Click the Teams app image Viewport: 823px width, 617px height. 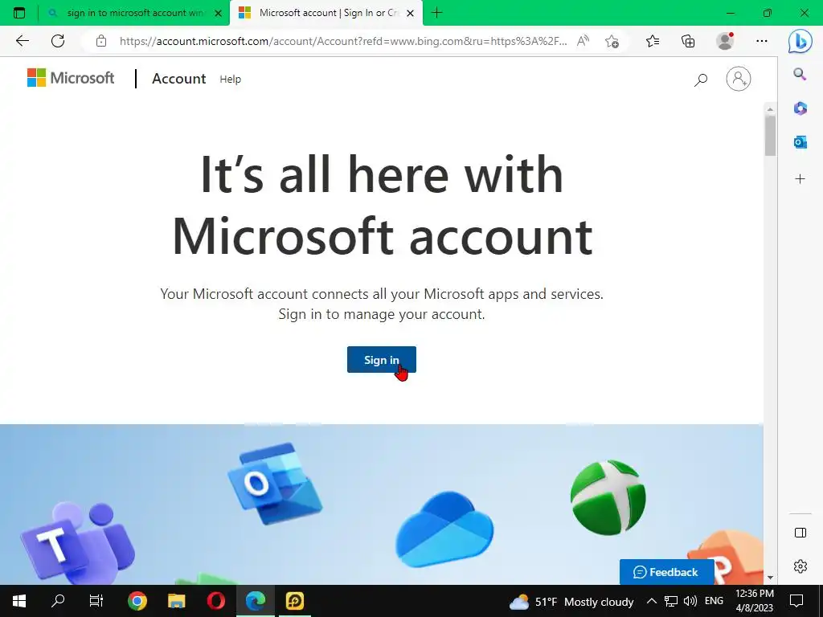77,544
